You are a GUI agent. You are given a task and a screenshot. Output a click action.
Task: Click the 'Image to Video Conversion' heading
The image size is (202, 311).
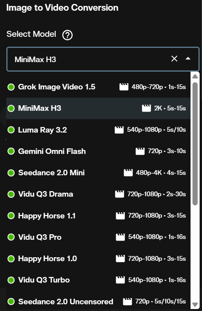pos(62,8)
